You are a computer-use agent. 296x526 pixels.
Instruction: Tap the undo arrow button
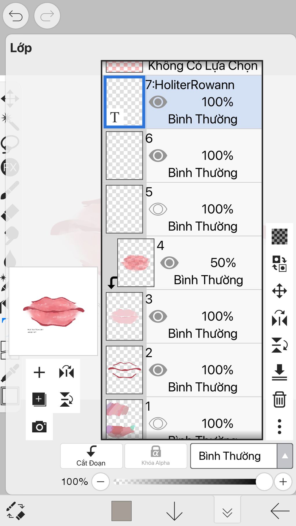coord(16,16)
